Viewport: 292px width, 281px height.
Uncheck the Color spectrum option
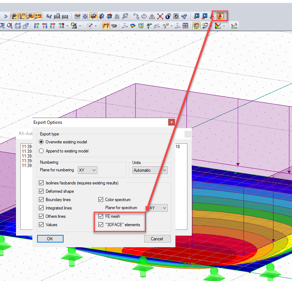pos(101,199)
